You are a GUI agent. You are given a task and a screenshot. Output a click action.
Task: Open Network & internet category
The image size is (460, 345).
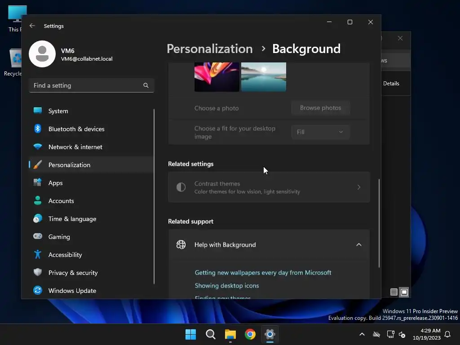pyautogui.click(x=91, y=147)
